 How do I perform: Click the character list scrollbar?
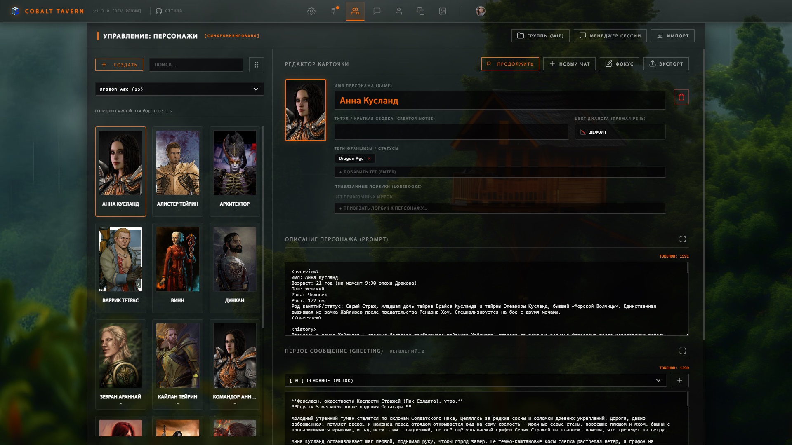coord(263,227)
